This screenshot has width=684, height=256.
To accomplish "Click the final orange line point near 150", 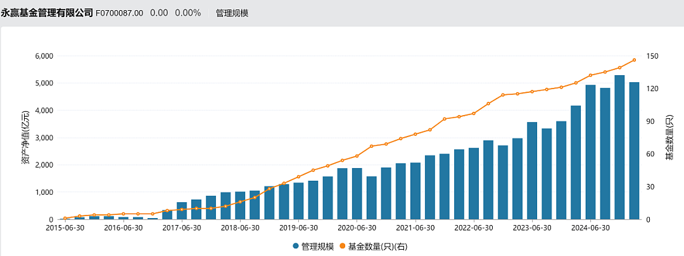I will [634, 60].
